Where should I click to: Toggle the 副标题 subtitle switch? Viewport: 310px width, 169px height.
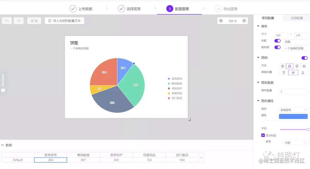click(x=277, y=47)
